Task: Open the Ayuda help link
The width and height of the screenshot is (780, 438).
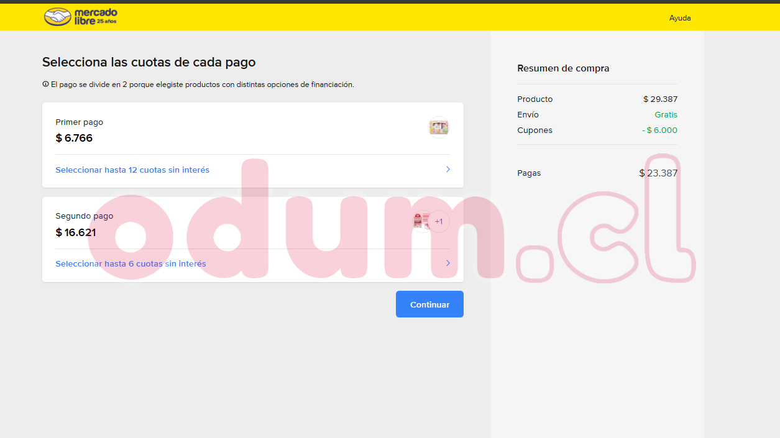Action: pyautogui.click(x=679, y=18)
